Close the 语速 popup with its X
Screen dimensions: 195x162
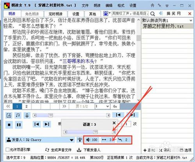coord(114,123)
